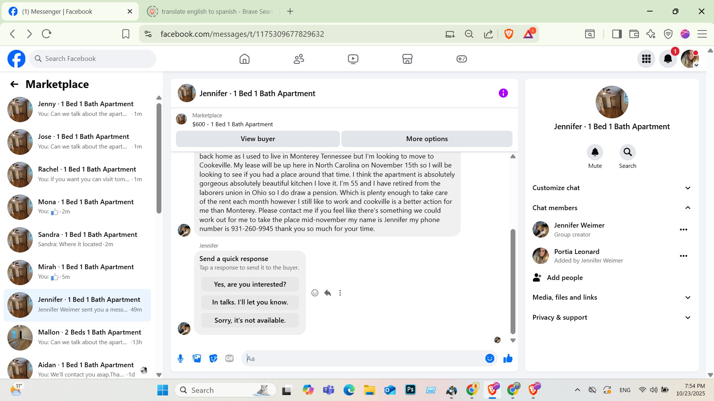Switch to translate english to spanish tab
The width and height of the screenshot is (714, 401).
click(x=212, y=12)
